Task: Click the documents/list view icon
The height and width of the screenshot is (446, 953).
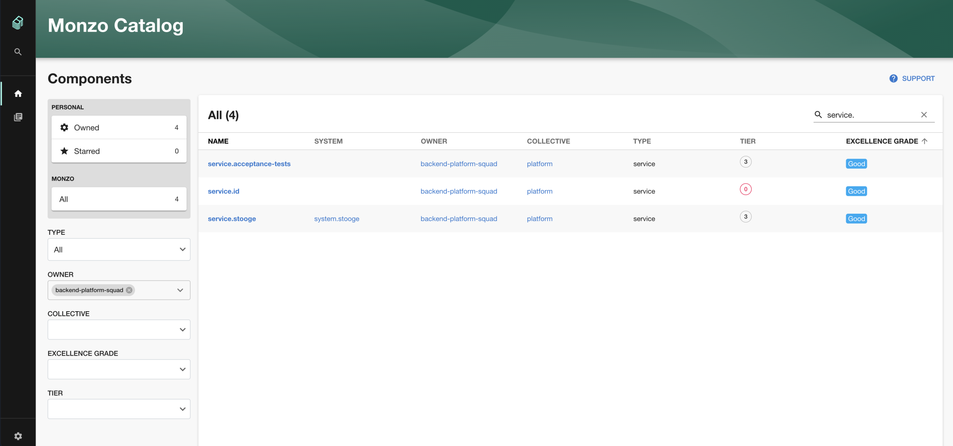Action: (17, 117)
